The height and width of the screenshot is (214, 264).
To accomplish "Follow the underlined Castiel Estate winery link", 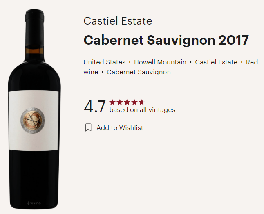I will (216, 62).
